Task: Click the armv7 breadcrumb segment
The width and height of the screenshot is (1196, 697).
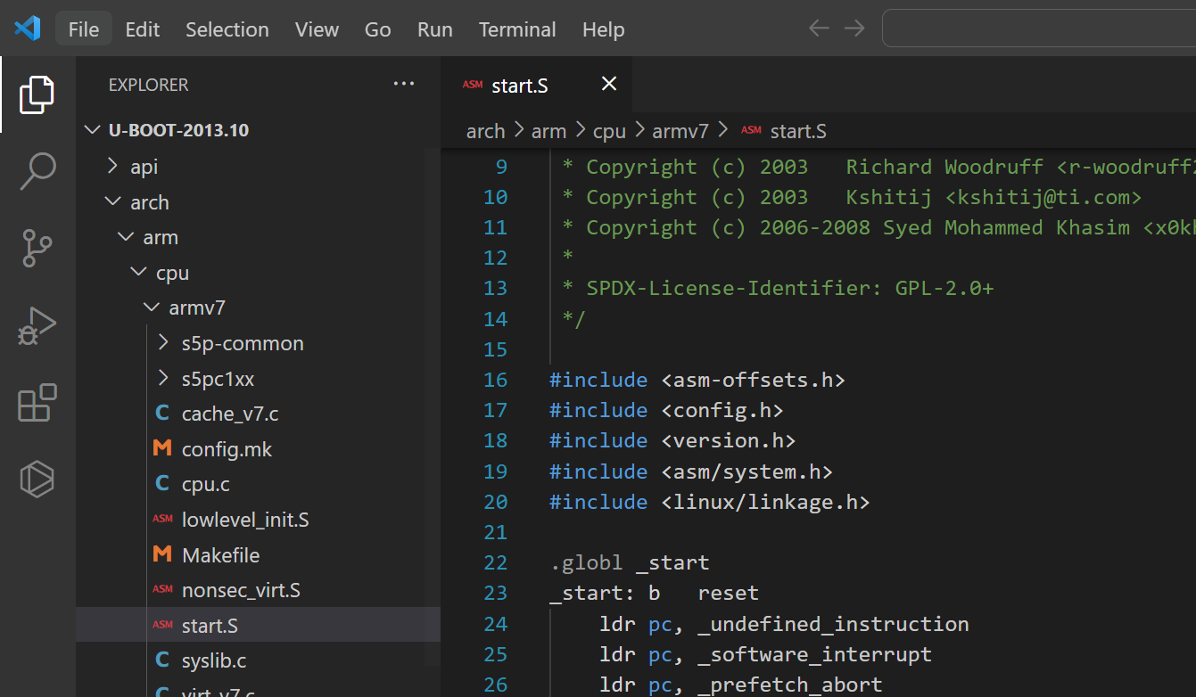Action: 680,131
